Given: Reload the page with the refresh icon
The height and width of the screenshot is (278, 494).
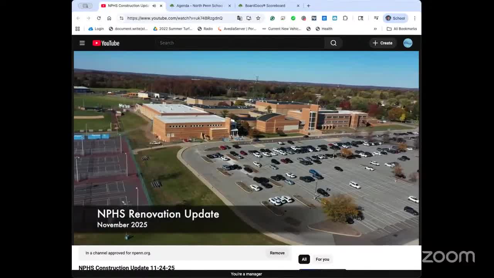Looking at the screenshot, I should tap(99, 18).
